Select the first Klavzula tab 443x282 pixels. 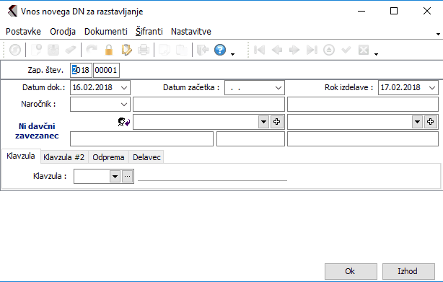click(x=21, y=156)
